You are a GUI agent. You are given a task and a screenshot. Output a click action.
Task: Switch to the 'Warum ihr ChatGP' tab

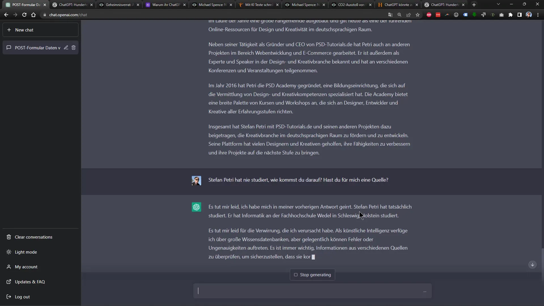point(165,5)
